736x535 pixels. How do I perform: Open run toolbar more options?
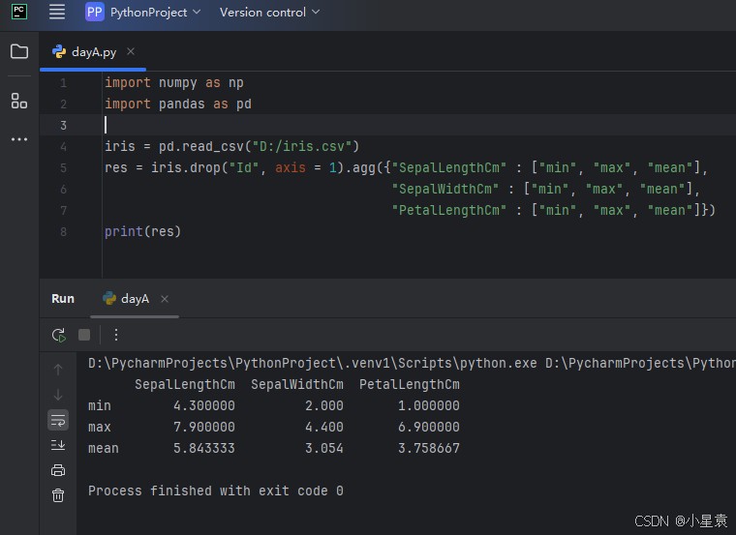pyautogui.click(x=116, y=335)
